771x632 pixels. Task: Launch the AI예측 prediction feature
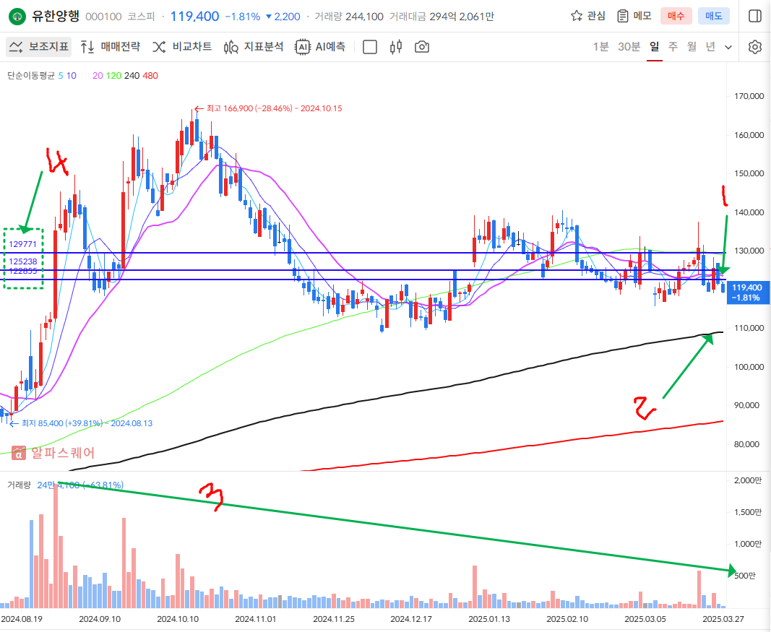point(320,47)
